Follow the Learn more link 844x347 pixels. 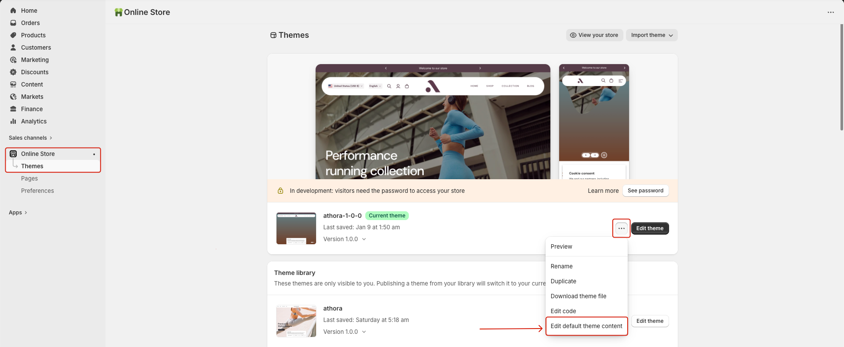point(603,191)
